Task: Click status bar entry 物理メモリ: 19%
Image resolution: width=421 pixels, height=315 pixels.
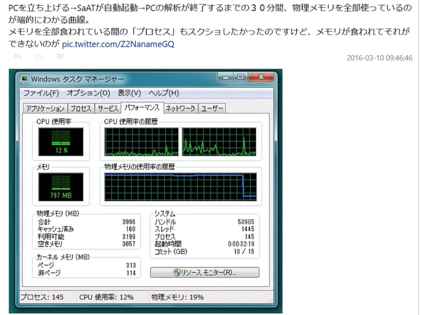Action: (x=177, y=297)
